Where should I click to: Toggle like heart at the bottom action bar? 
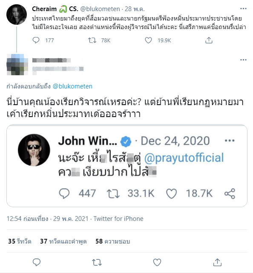pos(157,262)
